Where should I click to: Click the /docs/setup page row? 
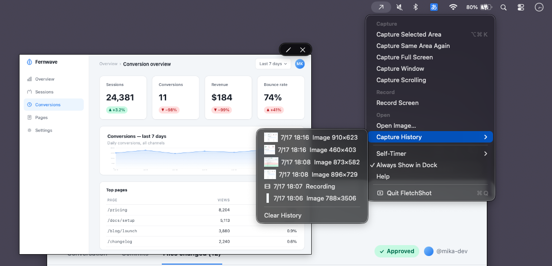(x=202, y=220)
